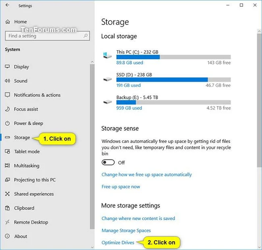
Task: Select About in the sidebar
Action: [x=21, y=236]
